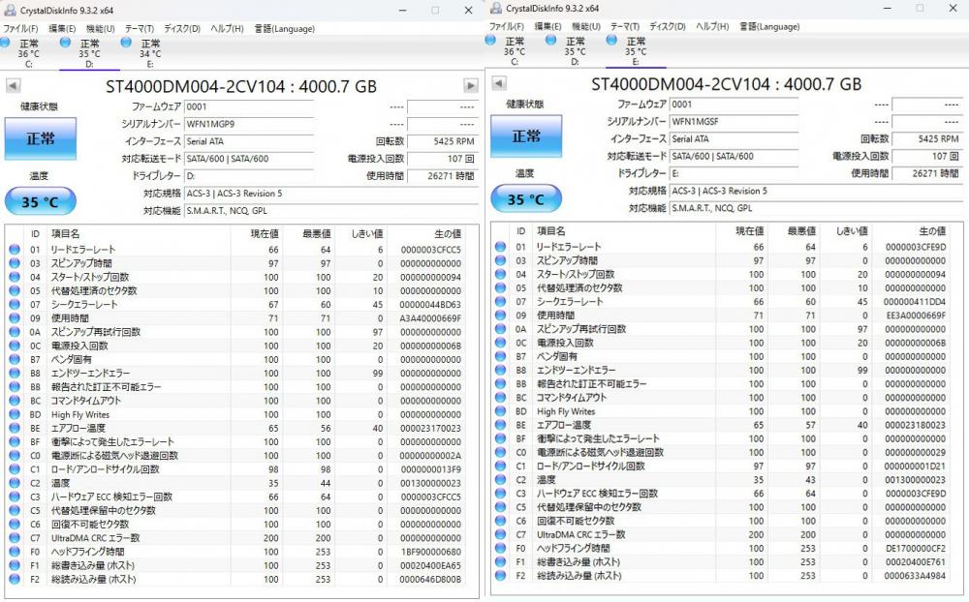Click CrystalDiskInfo title bar icon in E: drive window
The image size is (969, 602).
495,8
